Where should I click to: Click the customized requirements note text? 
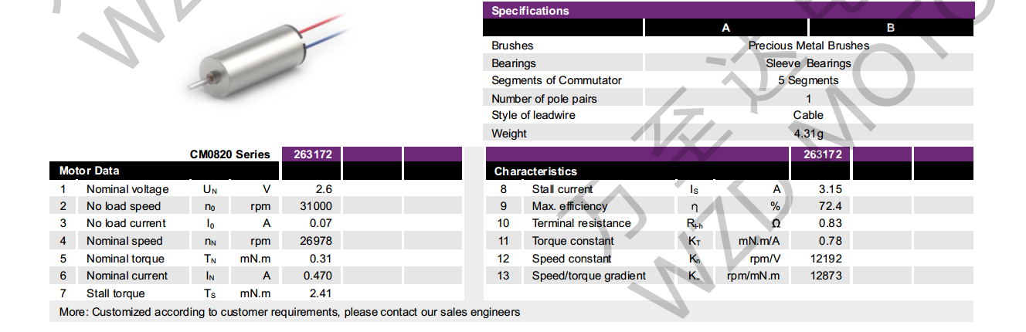click(290, 312)
